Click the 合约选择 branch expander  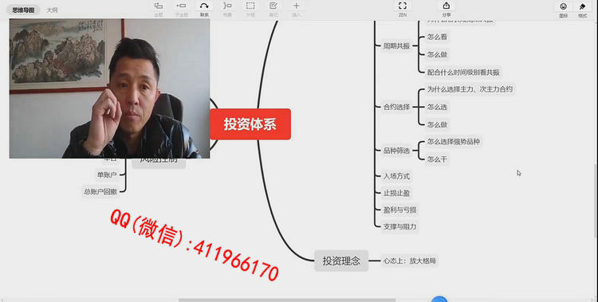pyautogui.click(x=396, y=107)
